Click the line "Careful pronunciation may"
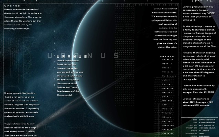 coord(198,7)
